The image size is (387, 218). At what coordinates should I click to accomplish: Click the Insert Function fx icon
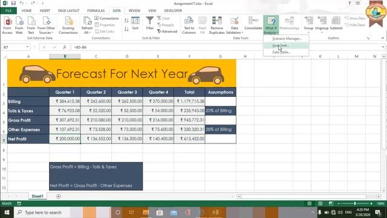point(65,47)
